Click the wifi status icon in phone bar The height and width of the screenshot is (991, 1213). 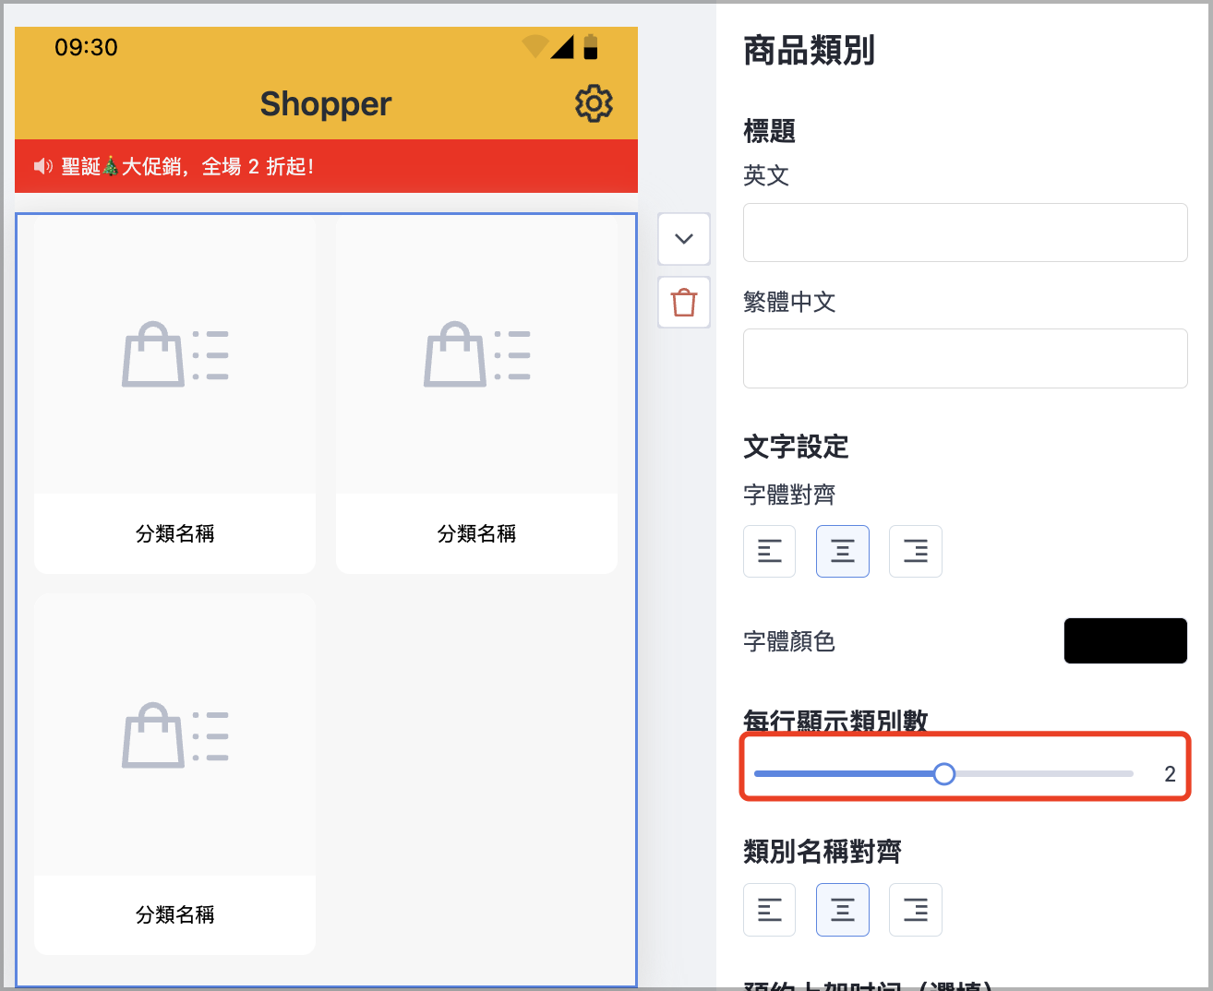[534, 46]
